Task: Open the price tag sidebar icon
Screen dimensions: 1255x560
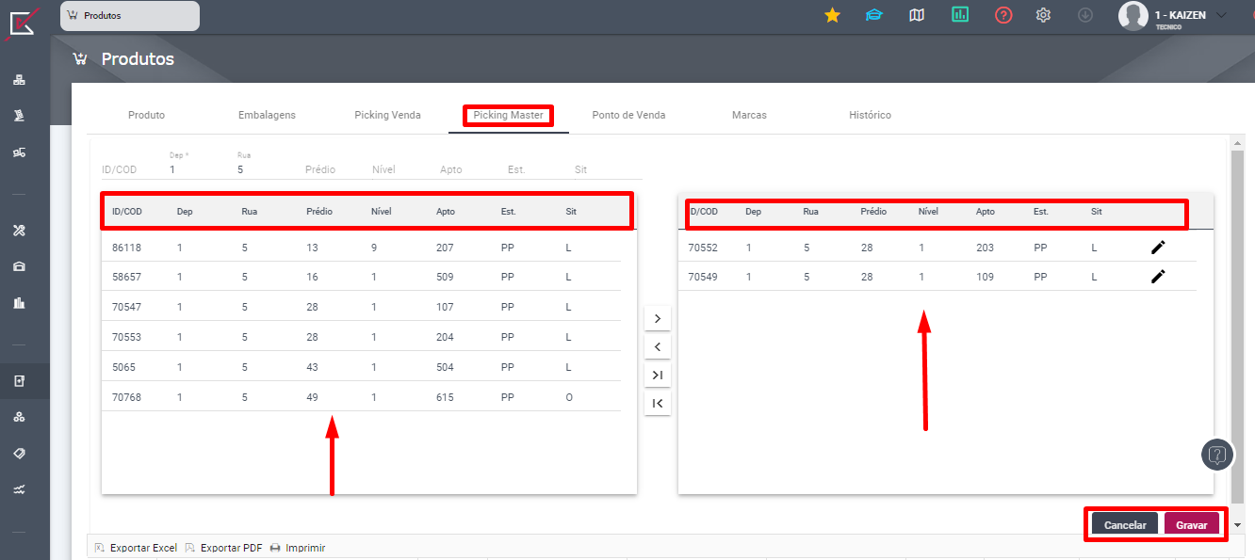Action: tap(19, 454)
